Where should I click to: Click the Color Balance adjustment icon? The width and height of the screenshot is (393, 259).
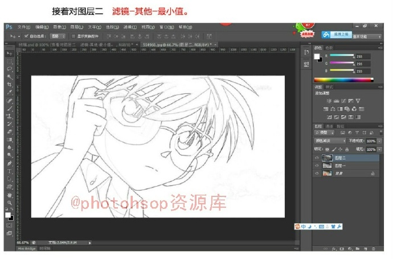coord(333,109)
